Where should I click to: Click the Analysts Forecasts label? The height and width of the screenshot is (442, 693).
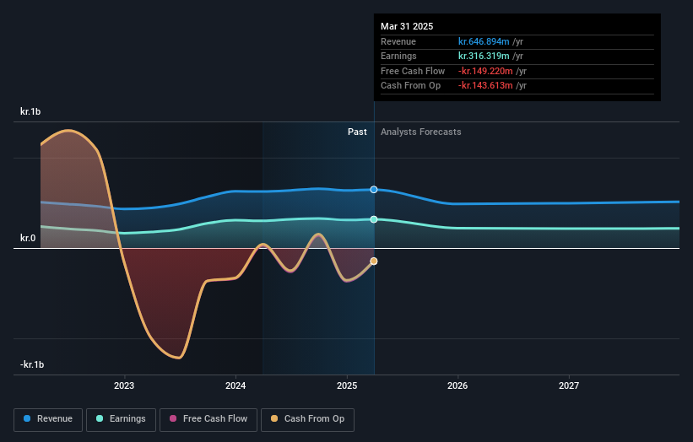420,132
